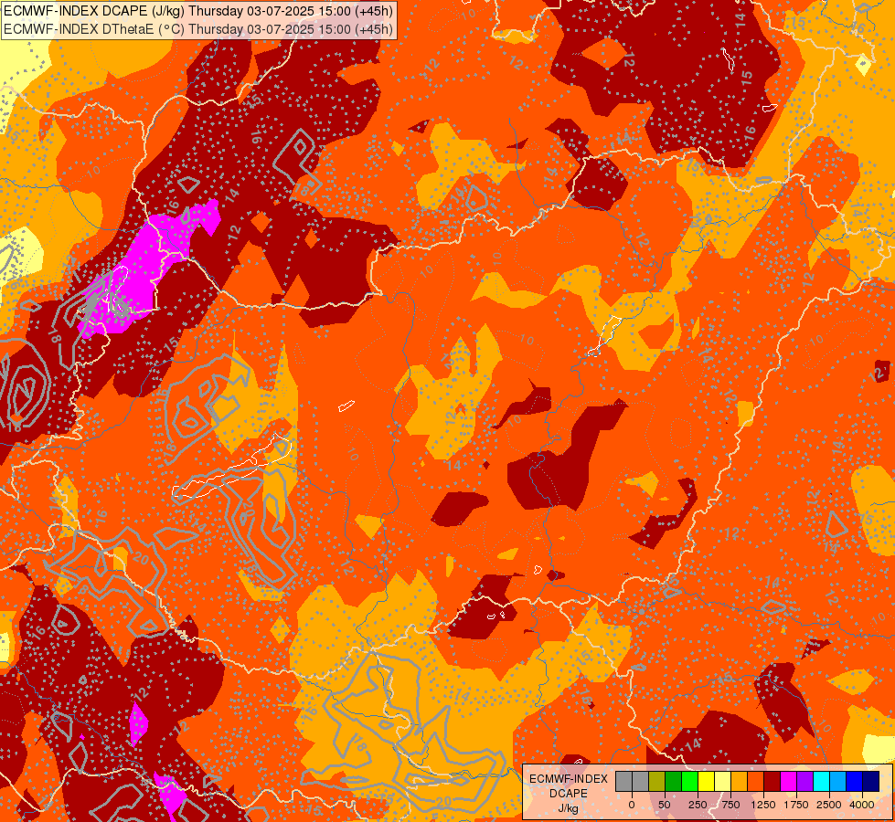Click the gray legend swatch for values below 0
Screen dimensions: 895x822
(623, 781)
